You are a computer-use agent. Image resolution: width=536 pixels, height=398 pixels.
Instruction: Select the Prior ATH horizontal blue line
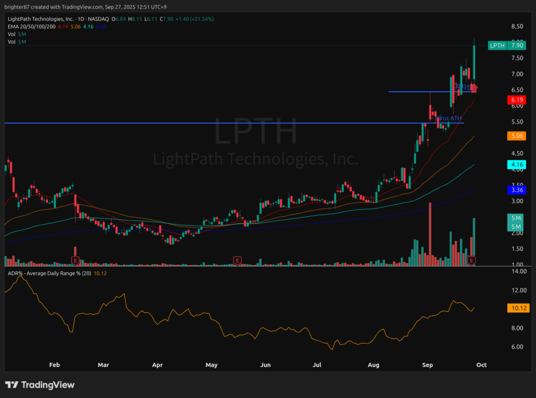click(234, 123)
